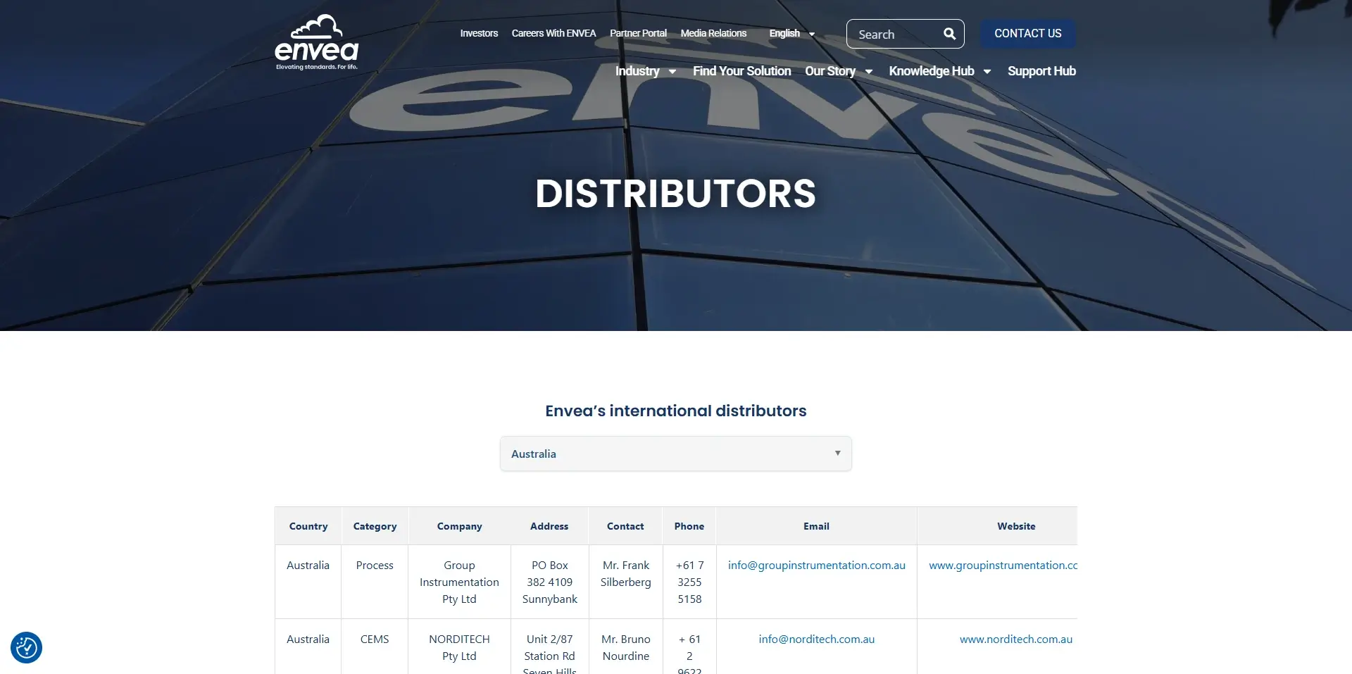1352x674 pixels.
Task: Open www.norditech.com.au website link
Action: click(x=1015, y=639)
